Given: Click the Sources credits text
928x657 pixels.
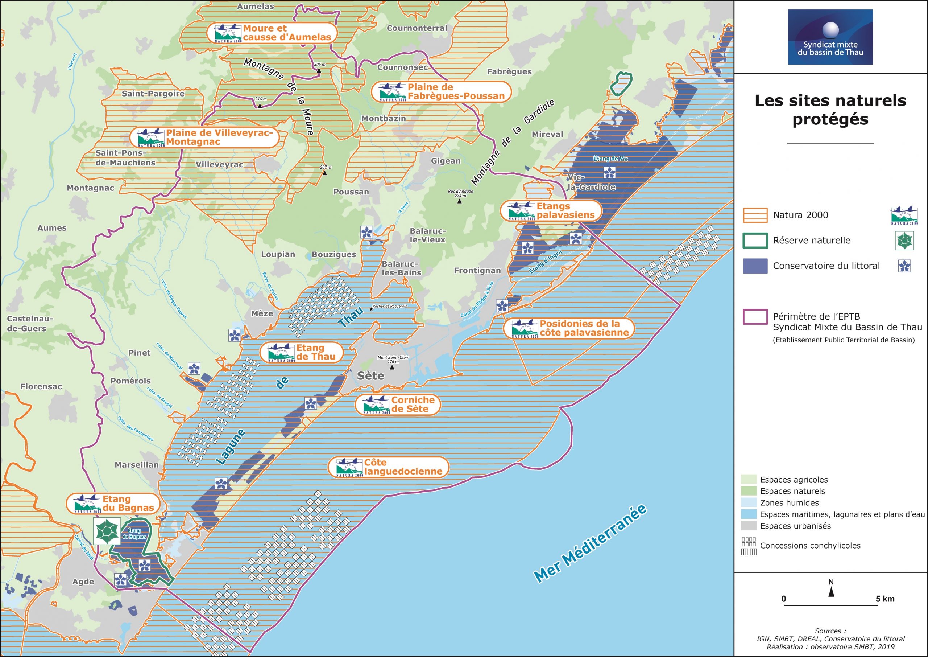Looking at the screenshot, I should tap(830, 639).
